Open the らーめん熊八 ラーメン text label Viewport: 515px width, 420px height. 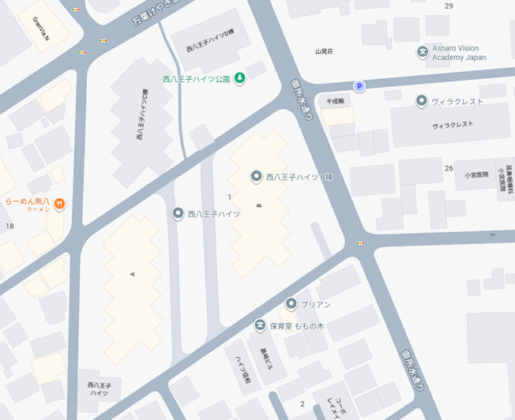point(28,205)
